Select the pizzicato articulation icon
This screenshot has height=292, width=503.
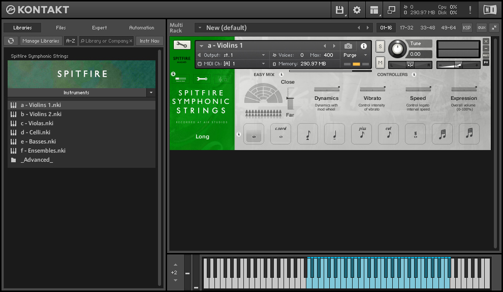(361, 133)
